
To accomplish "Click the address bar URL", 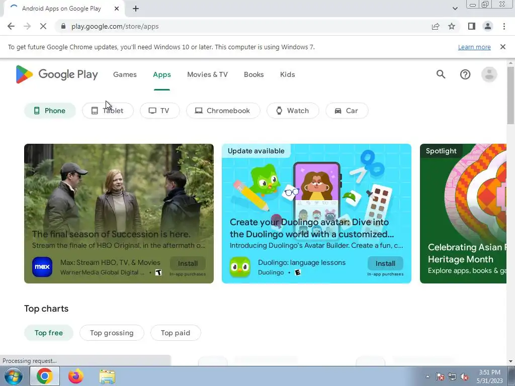I will click(x=115, y=26).
